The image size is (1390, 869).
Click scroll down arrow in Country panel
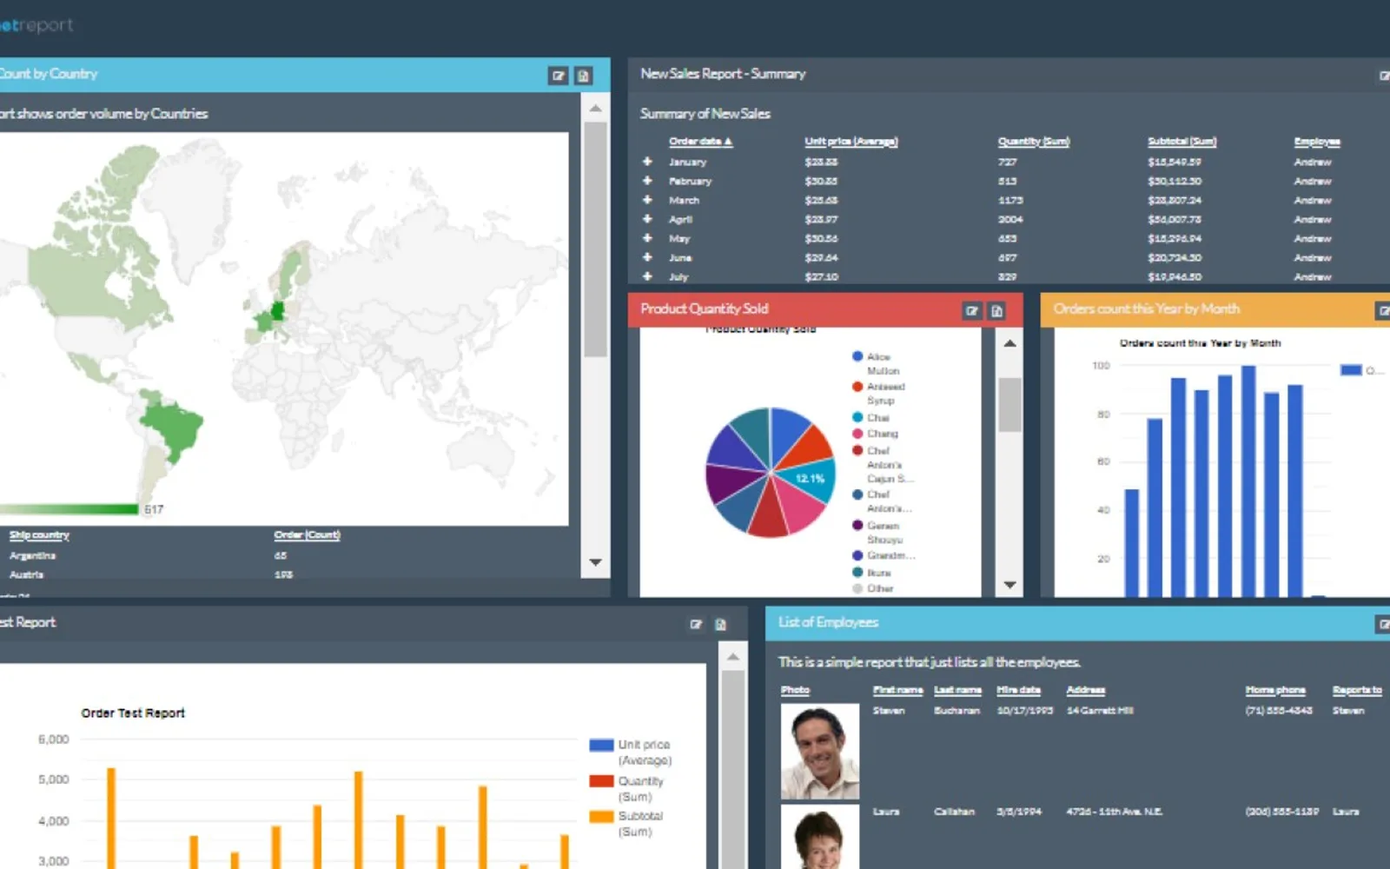(x=595, y=562)
